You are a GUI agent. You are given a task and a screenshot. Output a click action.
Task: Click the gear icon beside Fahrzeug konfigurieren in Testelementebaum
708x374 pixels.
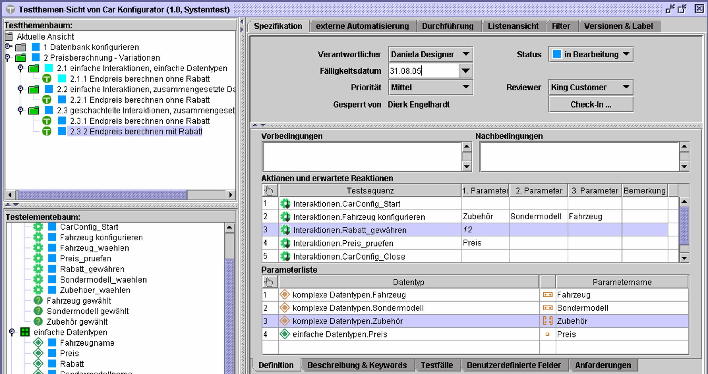point(38,237)
